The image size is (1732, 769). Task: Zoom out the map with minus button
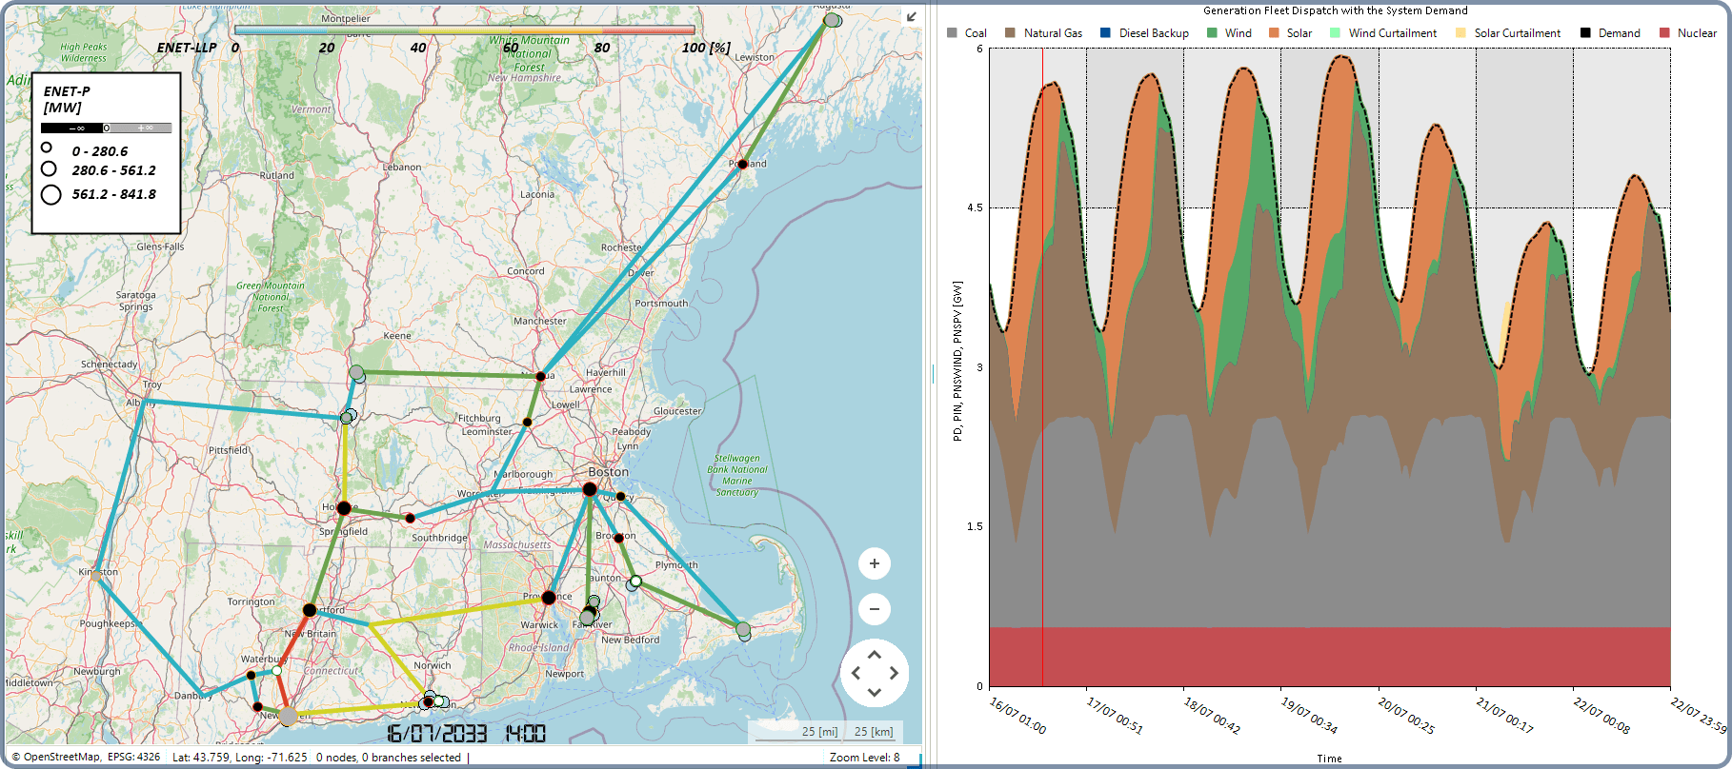(874, 609)
